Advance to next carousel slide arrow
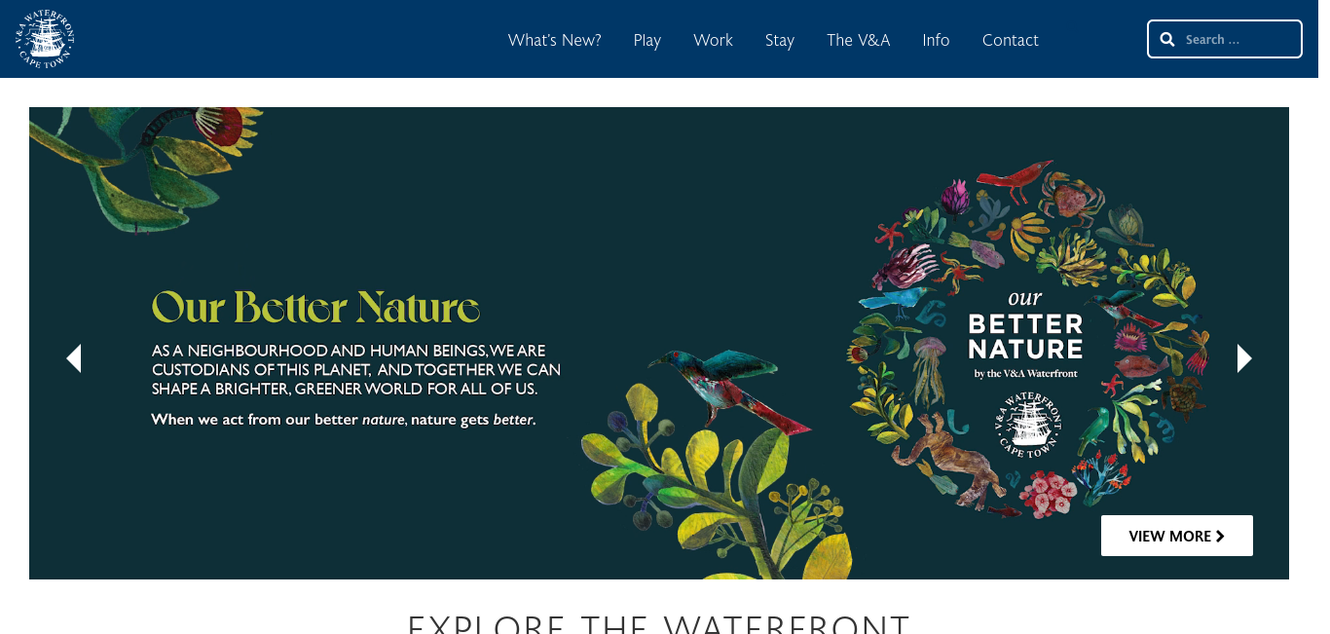The image size is (1330, 634). click(x=1244, y=358)
